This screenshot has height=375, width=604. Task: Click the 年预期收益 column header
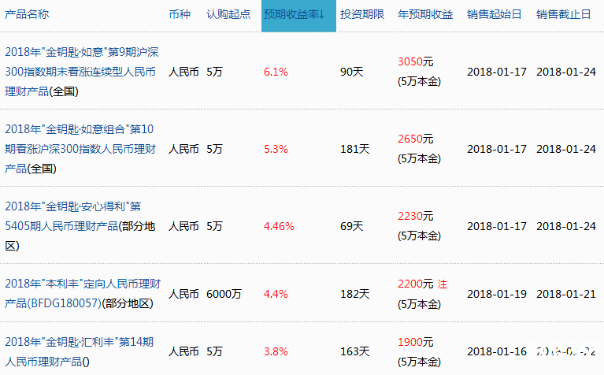point(425,15)
